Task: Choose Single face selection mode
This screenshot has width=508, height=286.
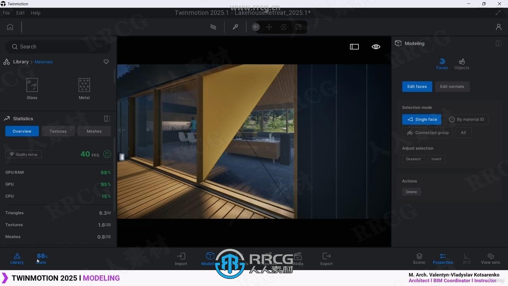Action: point(422,119)
